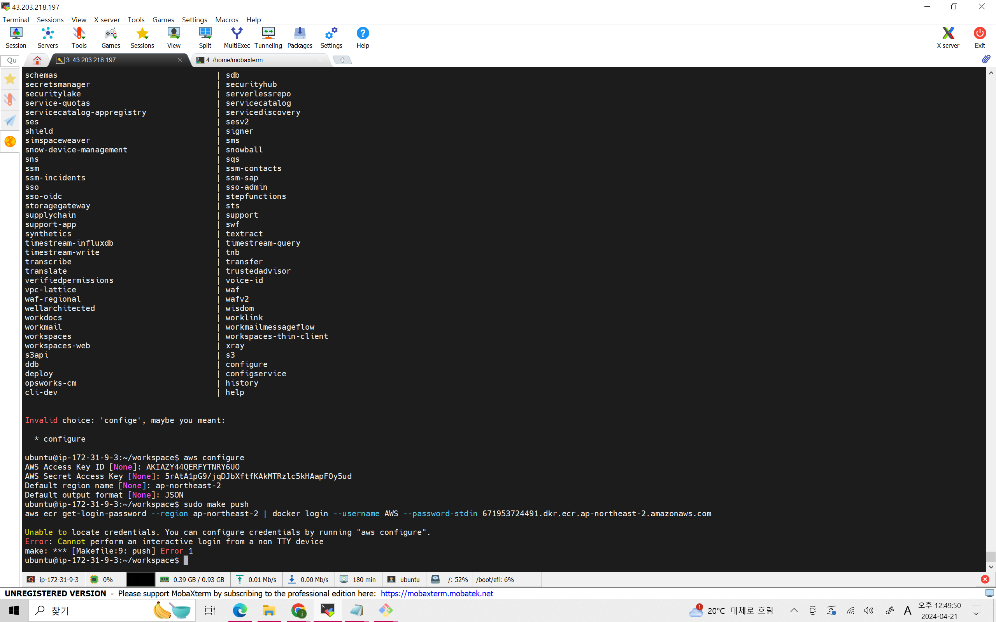Open the Sessions star toolbar icon
Viewport: 996px width, 622px height.
click(142, 37)
